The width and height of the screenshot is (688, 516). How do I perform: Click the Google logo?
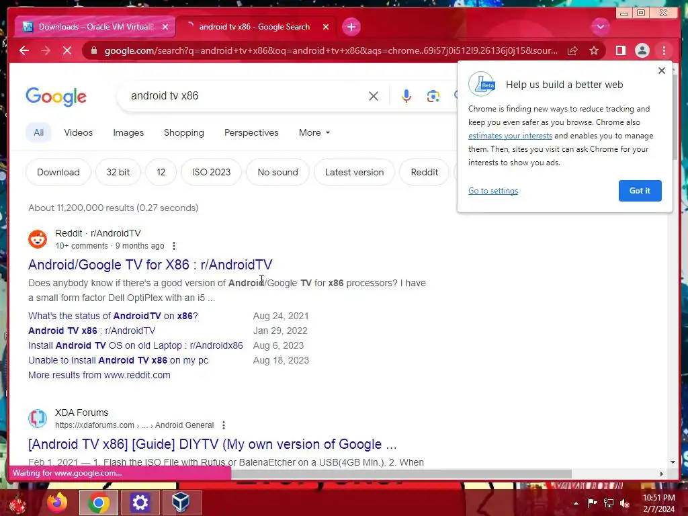(x=56, y=97)
